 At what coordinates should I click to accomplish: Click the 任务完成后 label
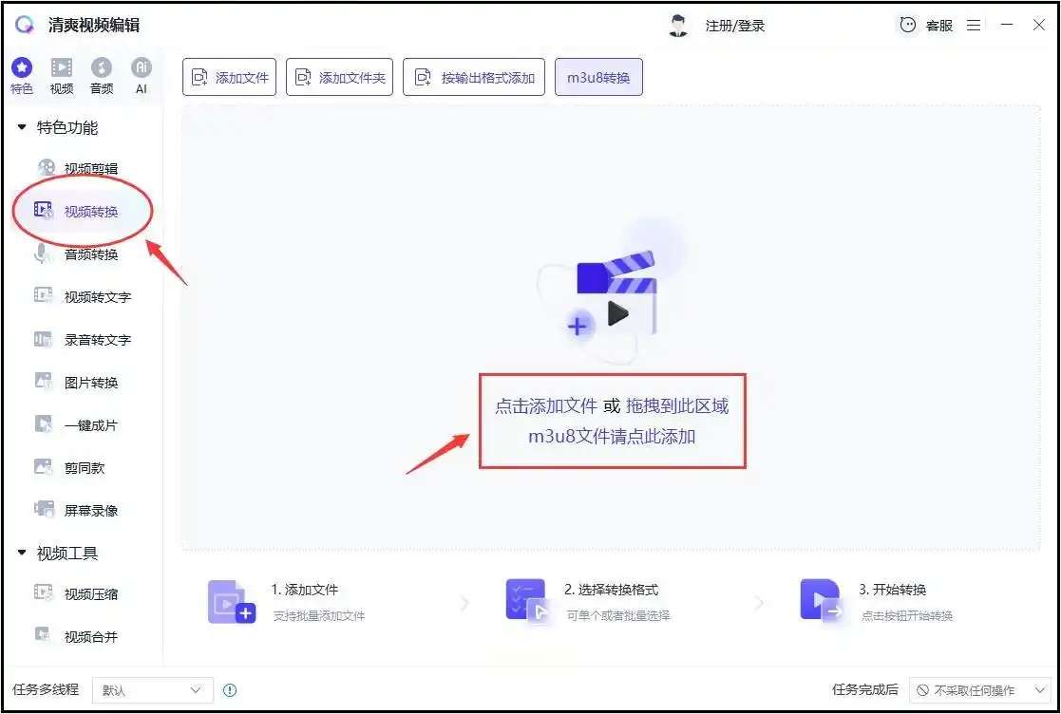pos(865,689)
